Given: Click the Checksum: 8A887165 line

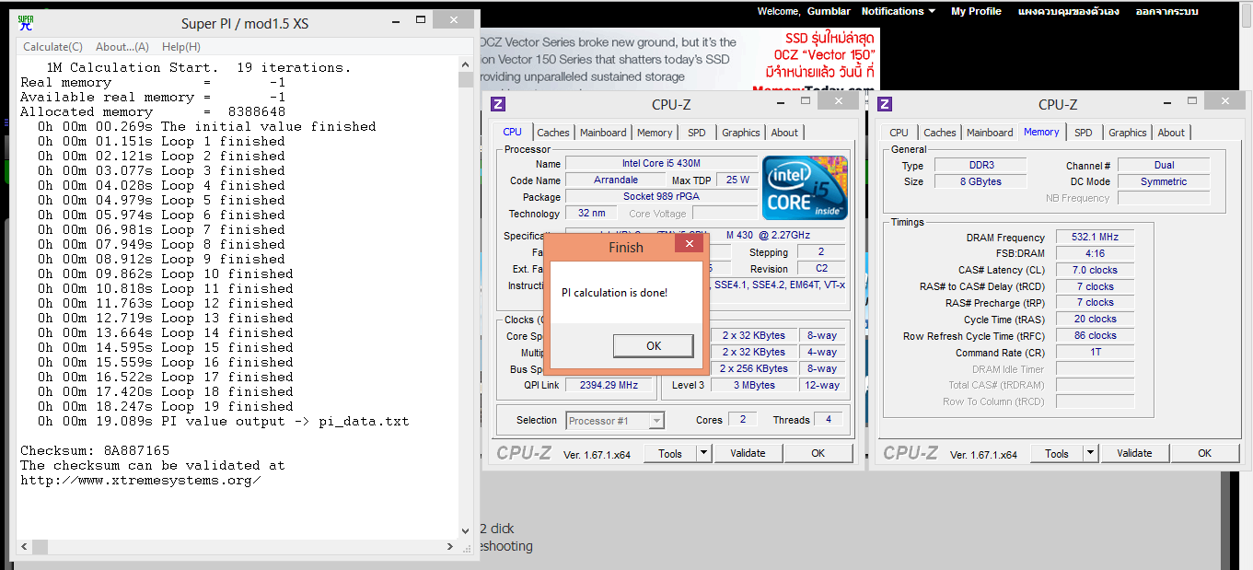Looking at the screenshot, I should [x=95, y=450].
